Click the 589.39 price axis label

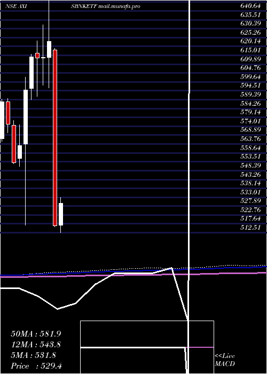tap(250, 95)
